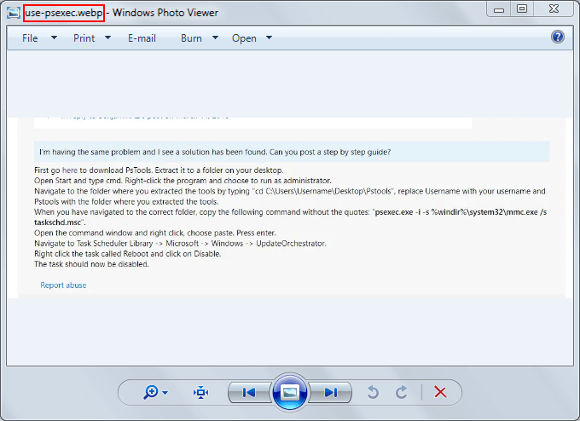The image size is (580, 421).
Task: Open the File menu
Action: [x=30, y=38]
